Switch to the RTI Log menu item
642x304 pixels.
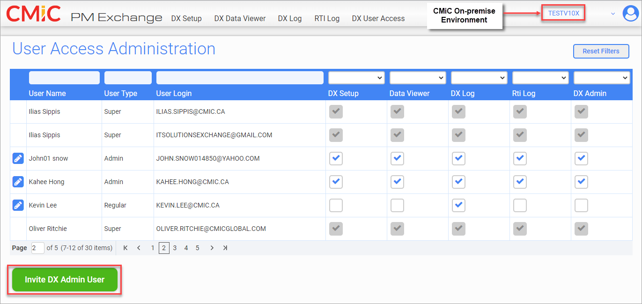pos(327,18)
